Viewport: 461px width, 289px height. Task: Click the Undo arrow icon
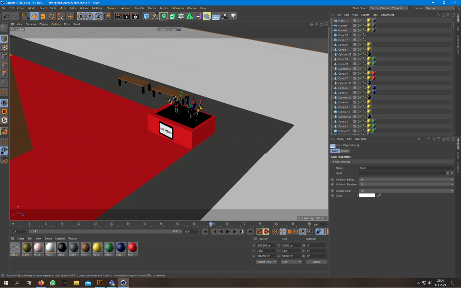pos(6,16)
